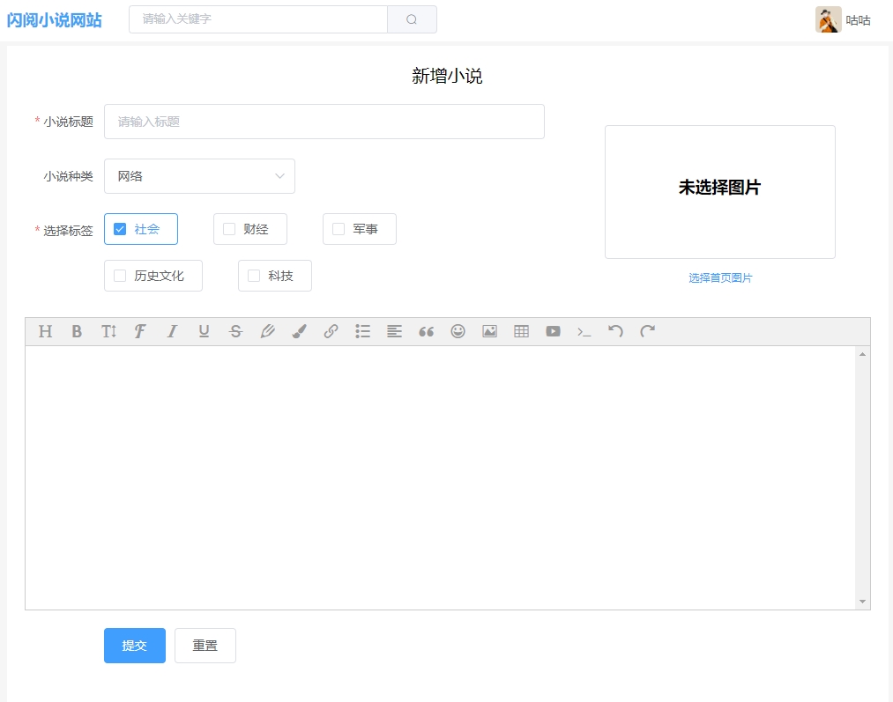The height and width of the screenshot is (702, 893).
Task: Check the 历史文化 tag
Action: pos(119,275)
